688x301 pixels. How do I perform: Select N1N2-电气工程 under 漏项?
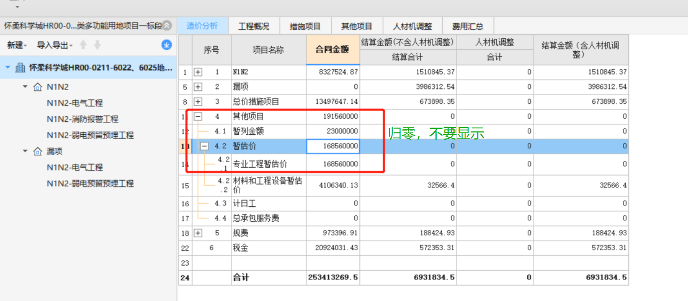click(x=75, y=167)
